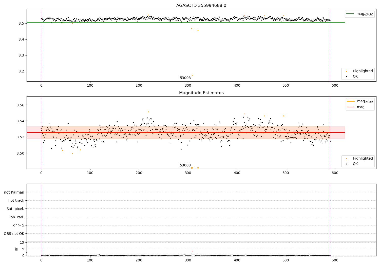Click the top plot x-axis tick 600

pos(335,85)
